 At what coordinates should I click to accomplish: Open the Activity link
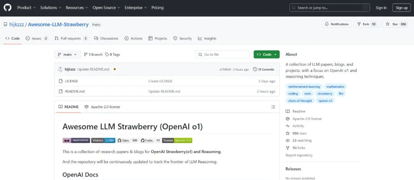(295, 126)
